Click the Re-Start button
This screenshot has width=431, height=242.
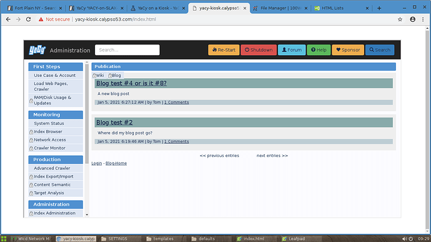point(224,50)
